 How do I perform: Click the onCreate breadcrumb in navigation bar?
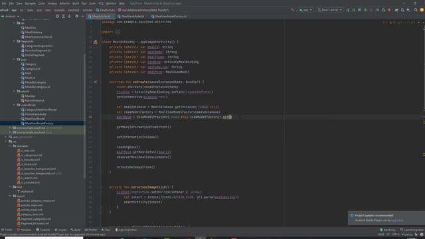(143, 10)
